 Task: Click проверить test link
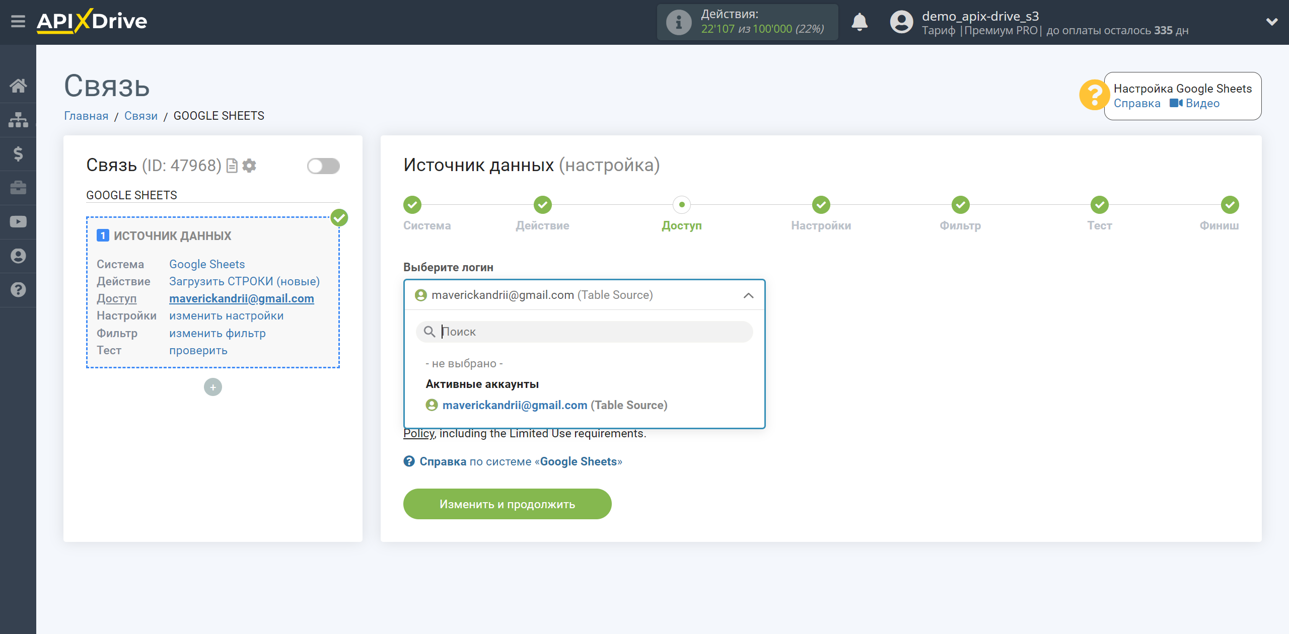pos(198,350)
